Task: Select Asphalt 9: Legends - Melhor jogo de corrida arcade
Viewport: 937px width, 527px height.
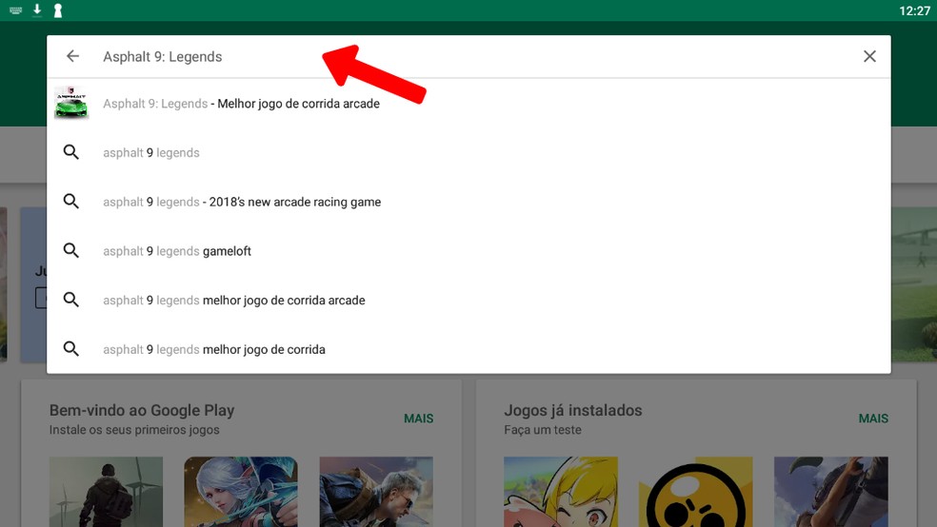Action: 242,104
